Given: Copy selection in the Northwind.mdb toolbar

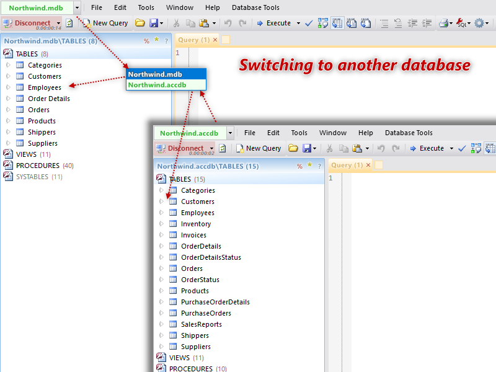Looking at the screenshot, I should (x=190, y=23).
